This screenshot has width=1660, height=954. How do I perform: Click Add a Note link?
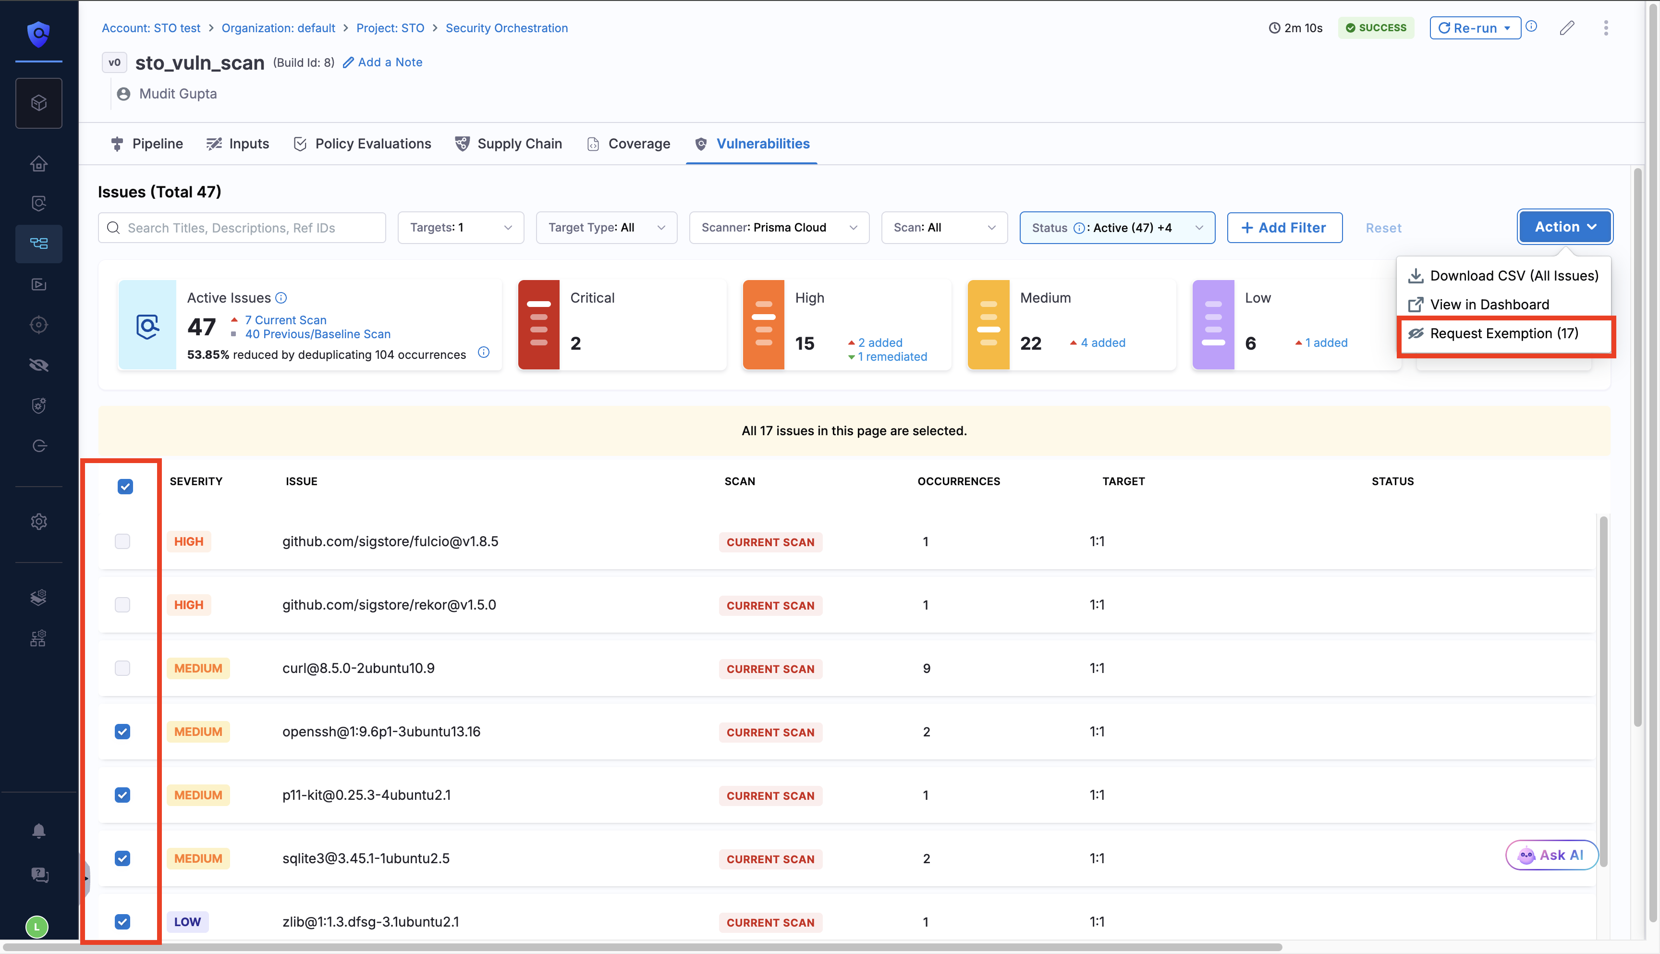[382, 62]
